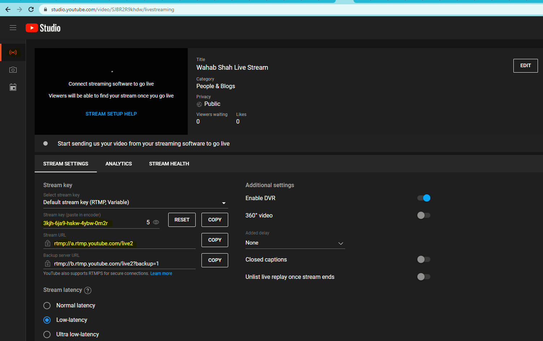The image size is (543, 341).
Task: Open the Added delay dropdown
Action: (x=295, y=243)
